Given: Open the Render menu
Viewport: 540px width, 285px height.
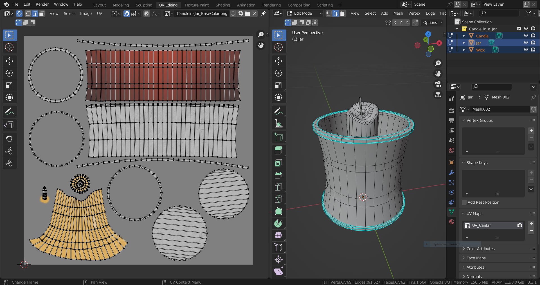Looking at the screenshot, I should click(x=42, y=4).
